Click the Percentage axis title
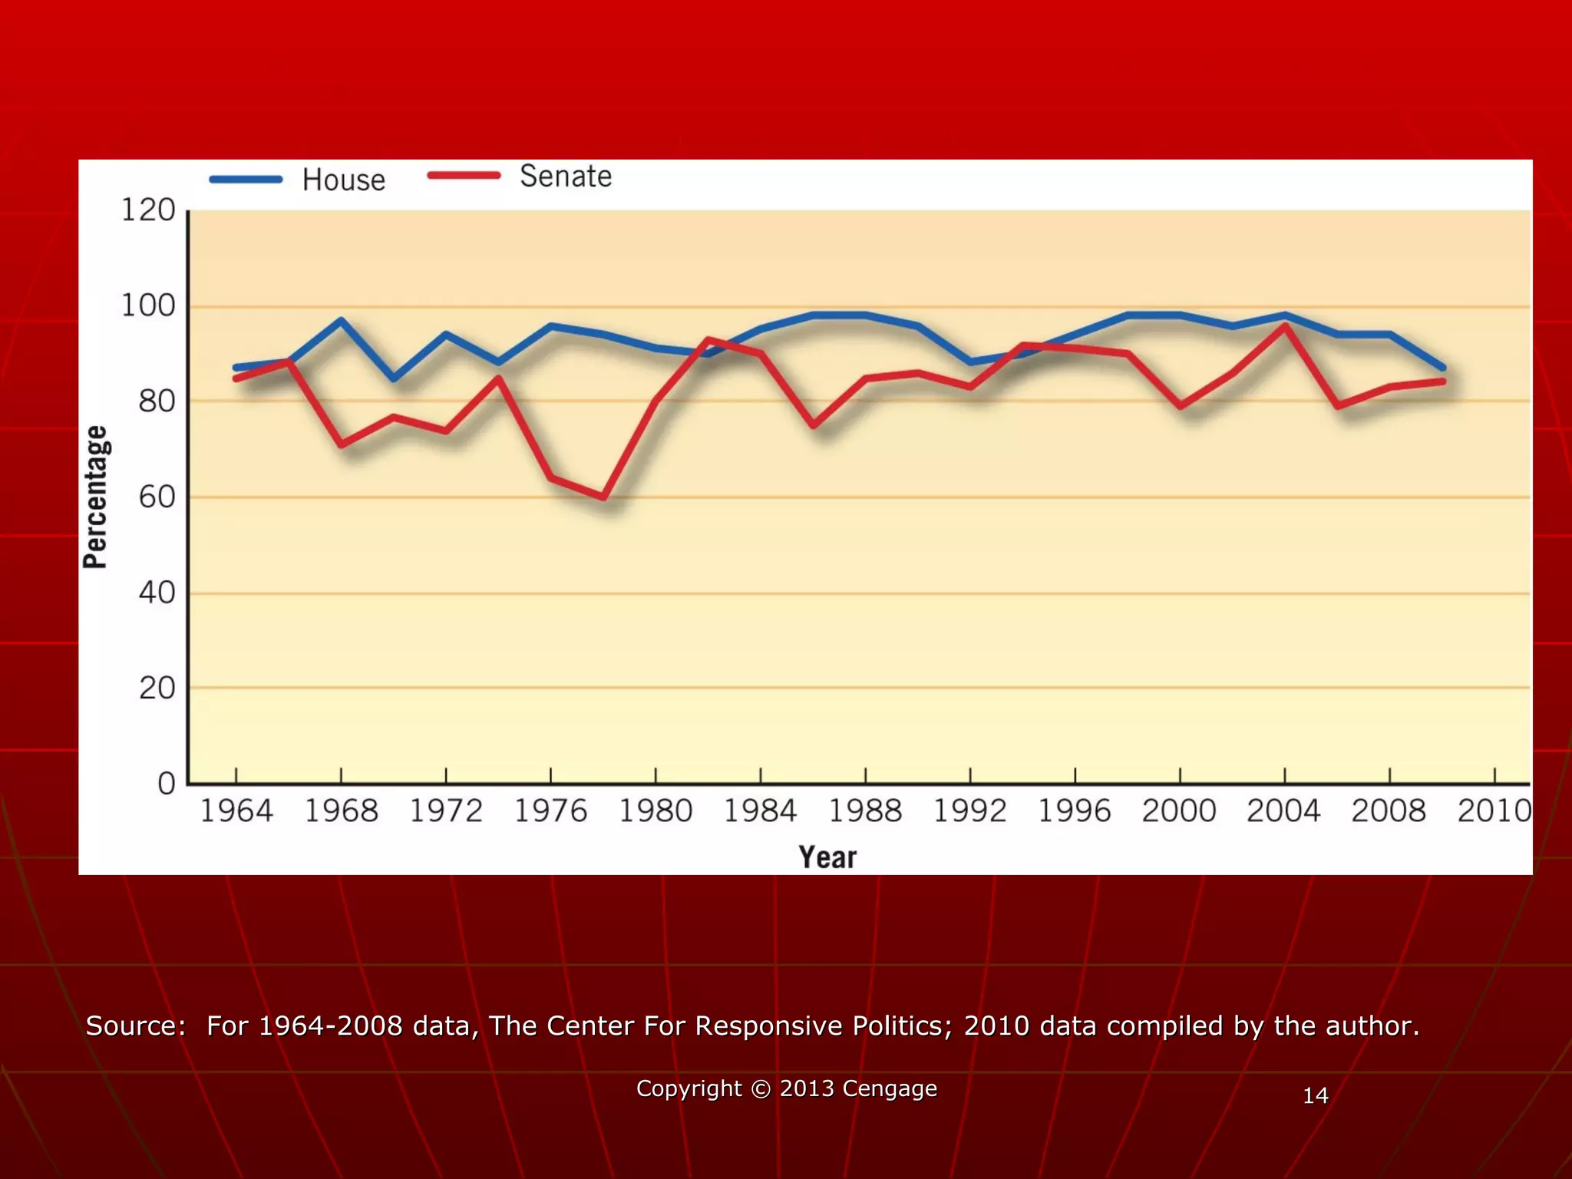The height and width of the screenshot is (1179, 1572). [96, 497]
